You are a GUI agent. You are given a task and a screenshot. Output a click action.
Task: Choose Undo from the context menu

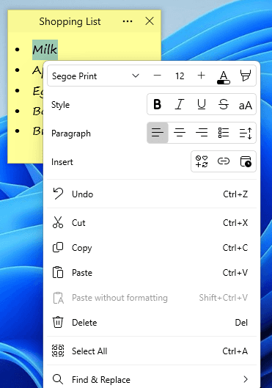pos(152,194)
